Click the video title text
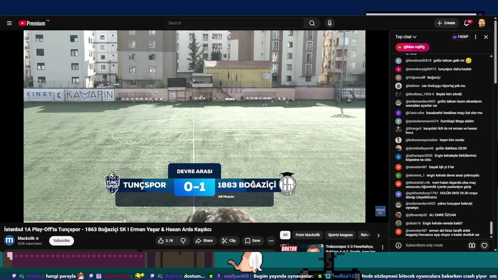 coord(108,229)
